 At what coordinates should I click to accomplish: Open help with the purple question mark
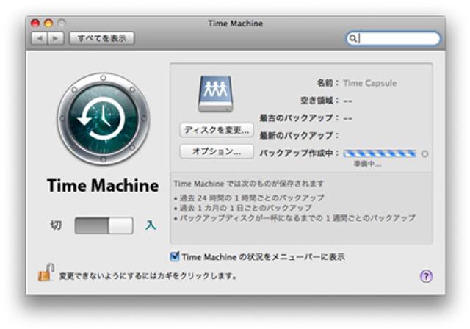pyautogui.click(x=426, y=276)
